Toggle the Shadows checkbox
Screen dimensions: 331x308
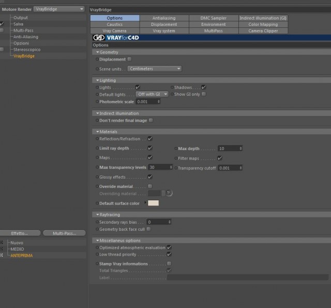point(204,87)
